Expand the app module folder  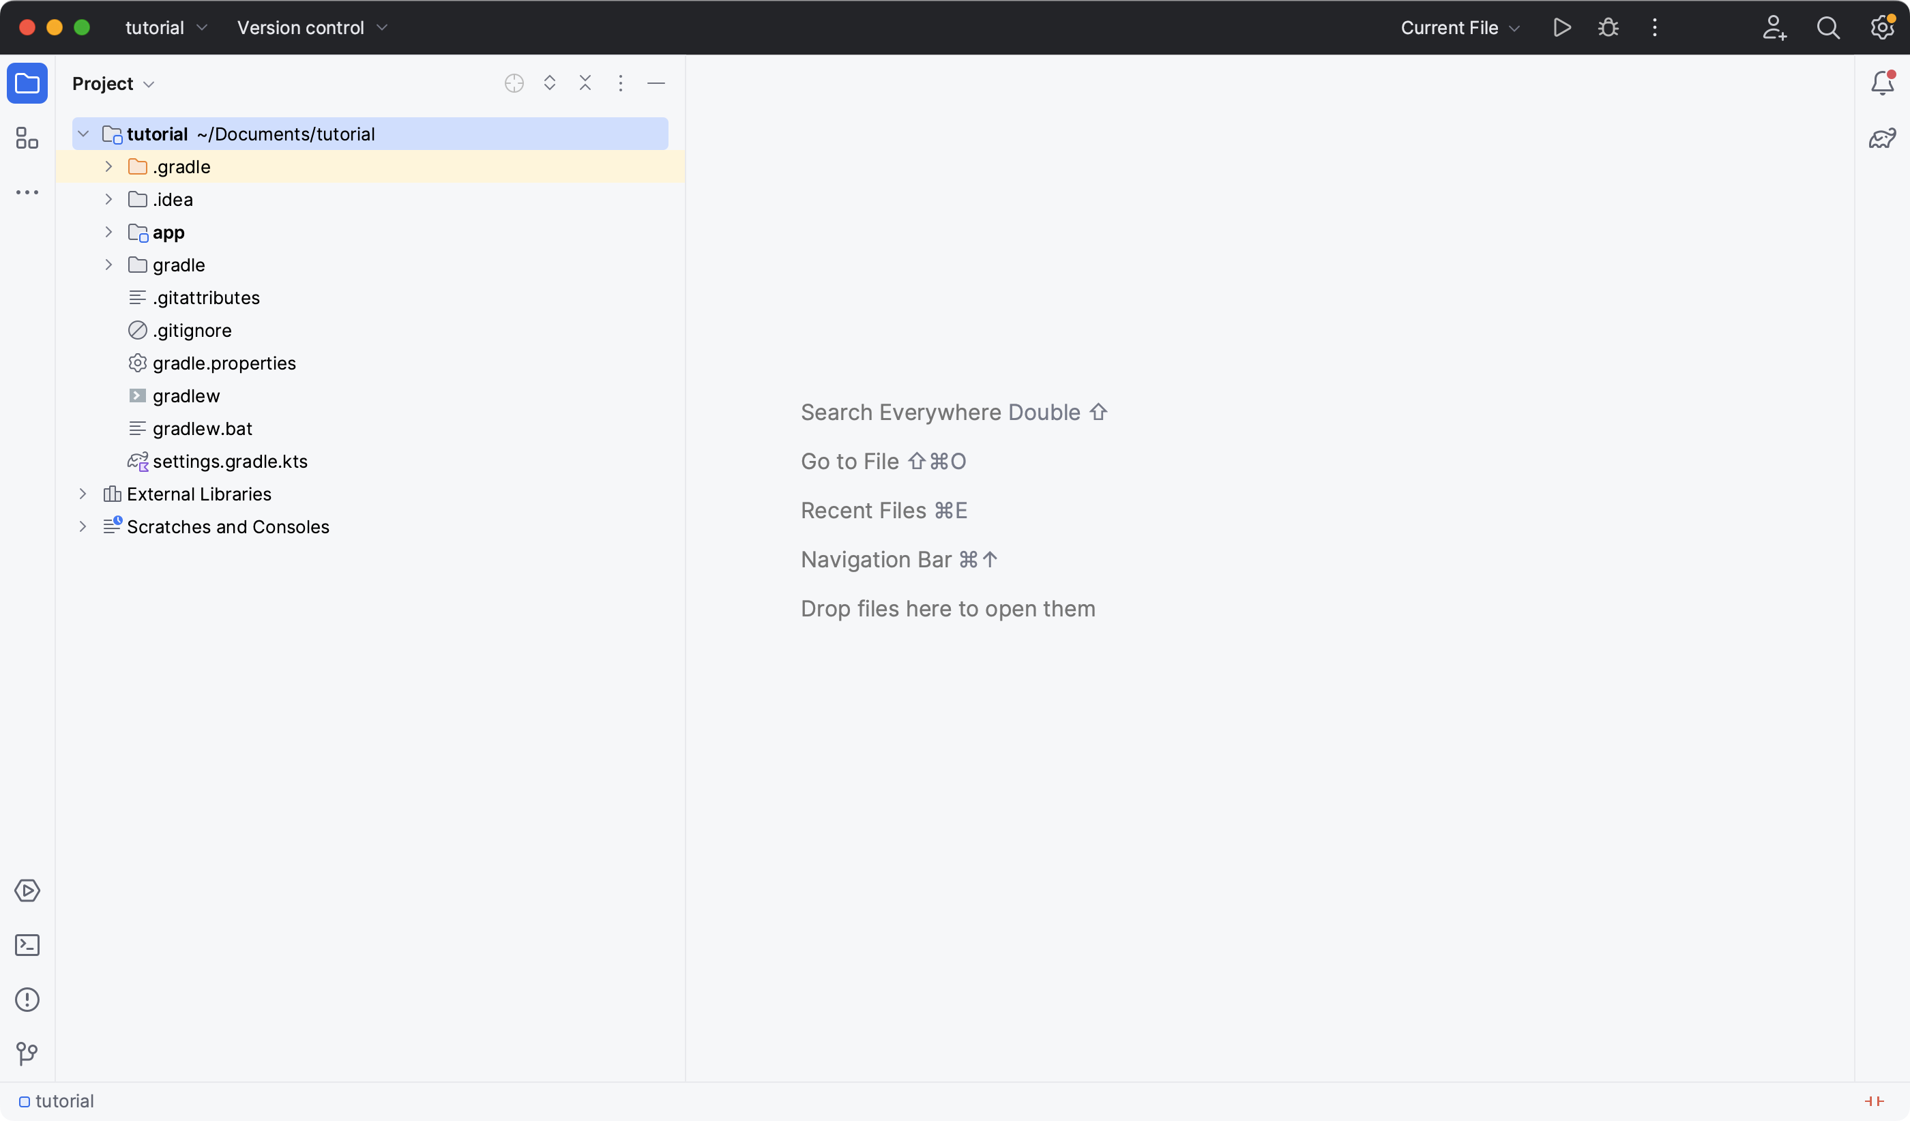click(x=109, y=232)
